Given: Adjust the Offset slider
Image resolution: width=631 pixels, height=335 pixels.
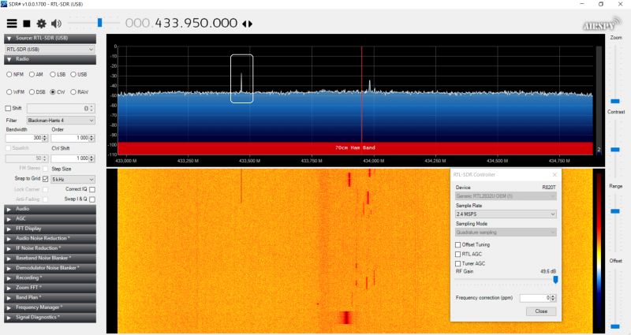Looking at the screenshot, I should (615, 326).
